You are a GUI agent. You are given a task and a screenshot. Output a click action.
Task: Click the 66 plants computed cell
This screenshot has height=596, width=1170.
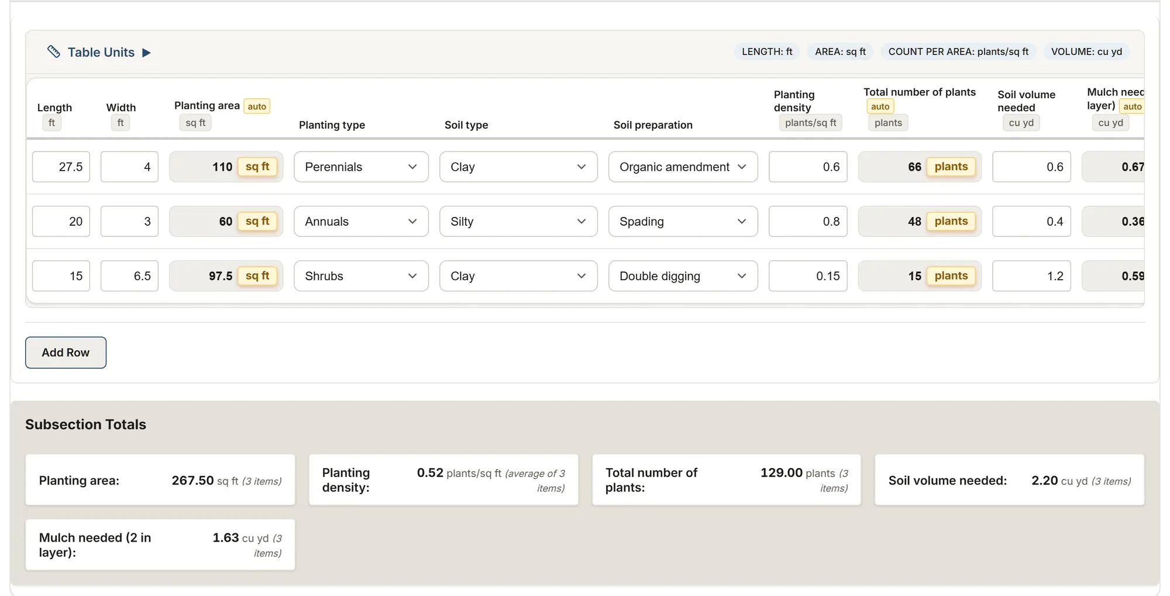click(x=920, y=167)
